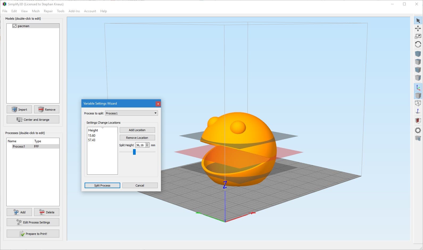Click the Split Process button

(102, 186)
